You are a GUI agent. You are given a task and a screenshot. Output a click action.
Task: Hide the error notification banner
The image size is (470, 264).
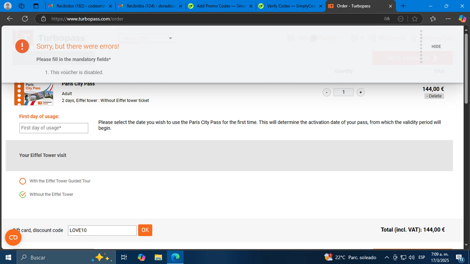[436, 46]
